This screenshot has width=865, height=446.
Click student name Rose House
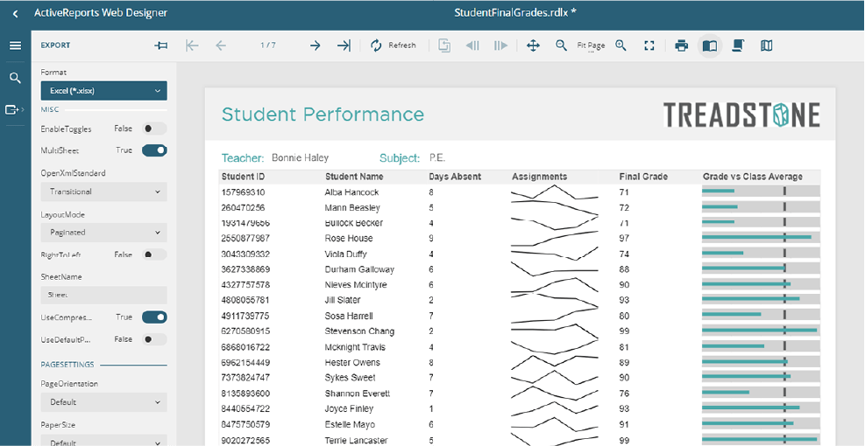tap(349, 239)
